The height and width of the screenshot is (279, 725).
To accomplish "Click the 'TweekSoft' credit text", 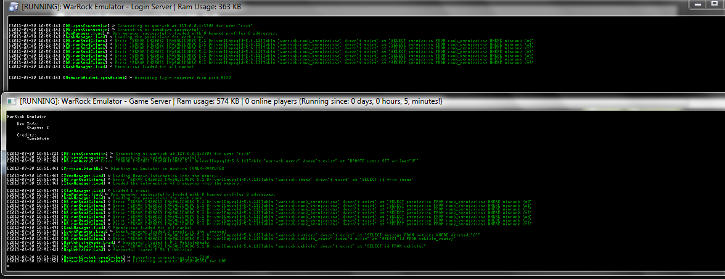I will click(x=38, y=139).
